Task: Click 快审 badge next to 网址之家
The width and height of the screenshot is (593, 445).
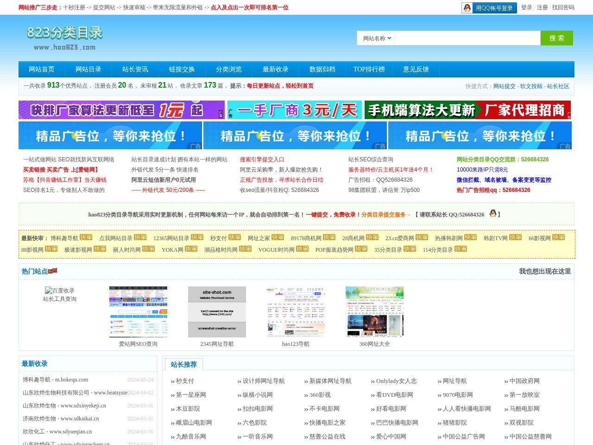Action: coord(278,237)
